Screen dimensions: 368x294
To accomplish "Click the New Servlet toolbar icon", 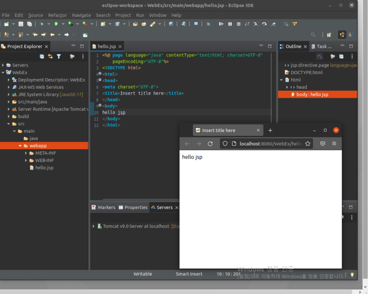I will tap(117, 24).
